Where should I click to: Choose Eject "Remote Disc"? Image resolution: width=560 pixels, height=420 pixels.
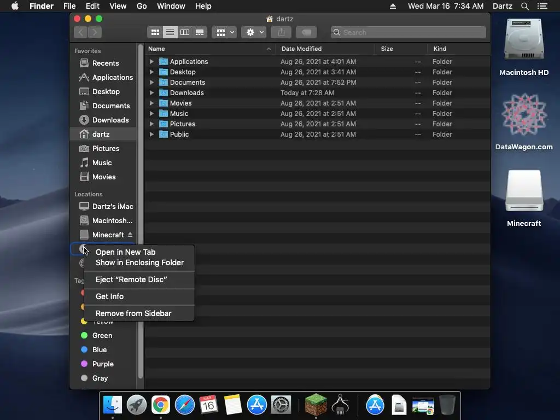pyautogui.click(x=139, y=279)
